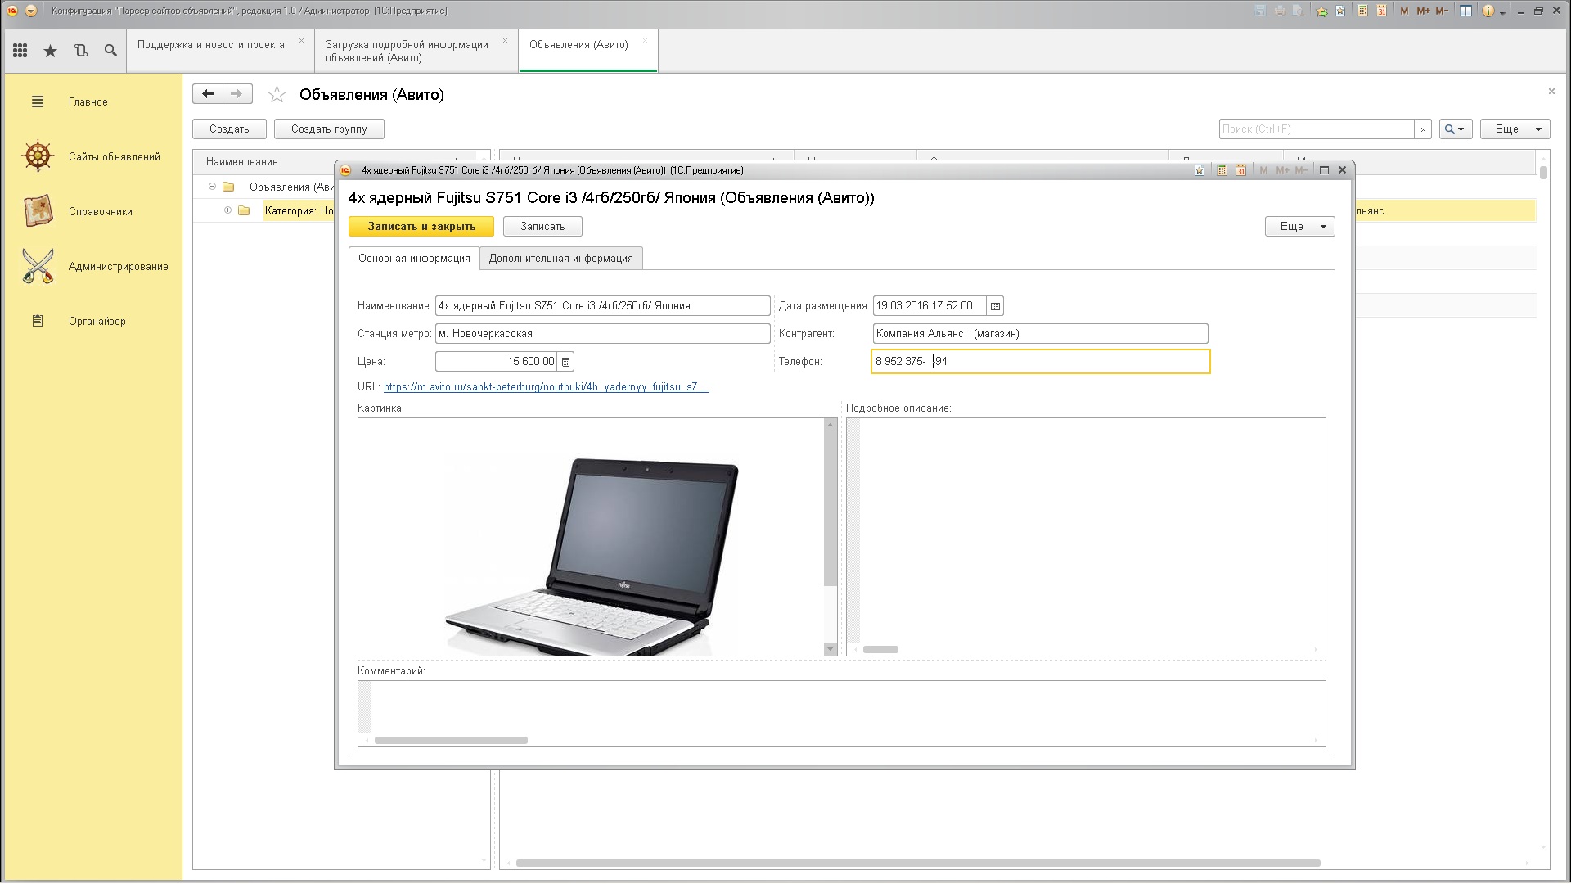Click the Станция метро input field
This screenshot has height=884, width=1571.
[603, 334]
